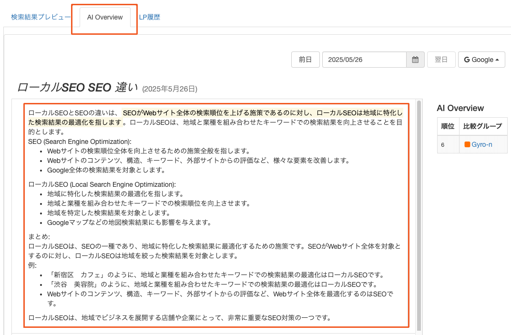The image size is (511, 335).
Task: Click the bullet starting 「新宿区 カフェ」
Action: click(x=217, y=274)
